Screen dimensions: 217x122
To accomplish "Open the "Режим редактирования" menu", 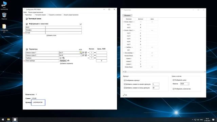I will pos(36,12).
